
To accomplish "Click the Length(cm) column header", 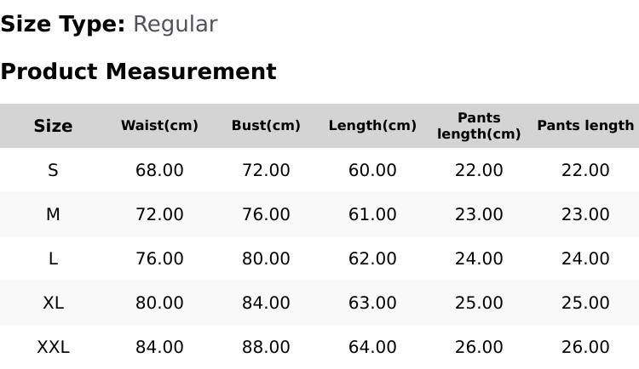I will coord(372,126).
